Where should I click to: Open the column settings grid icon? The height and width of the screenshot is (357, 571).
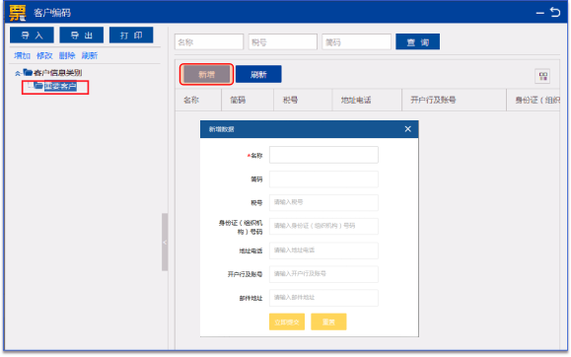pos(543,77)
